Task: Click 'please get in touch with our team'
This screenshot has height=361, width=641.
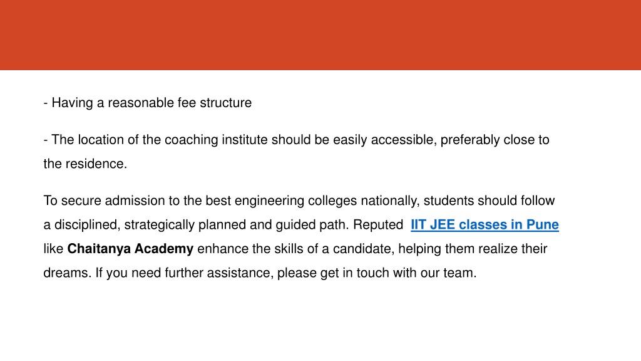Action: [376, 273]
